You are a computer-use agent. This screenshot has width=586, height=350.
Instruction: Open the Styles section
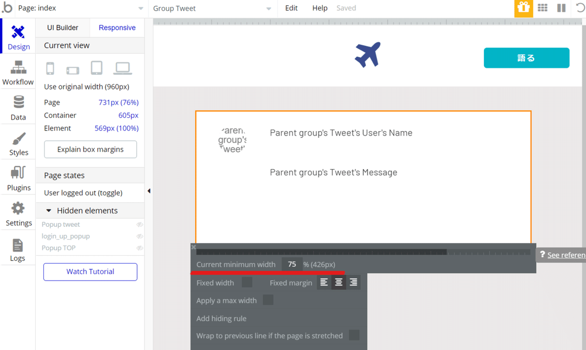point(18,143)
